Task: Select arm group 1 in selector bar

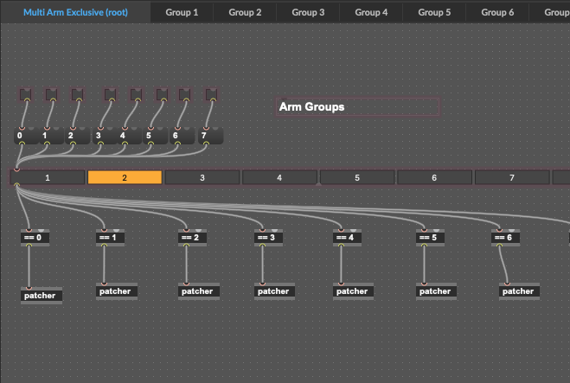Action: point(48,177)
